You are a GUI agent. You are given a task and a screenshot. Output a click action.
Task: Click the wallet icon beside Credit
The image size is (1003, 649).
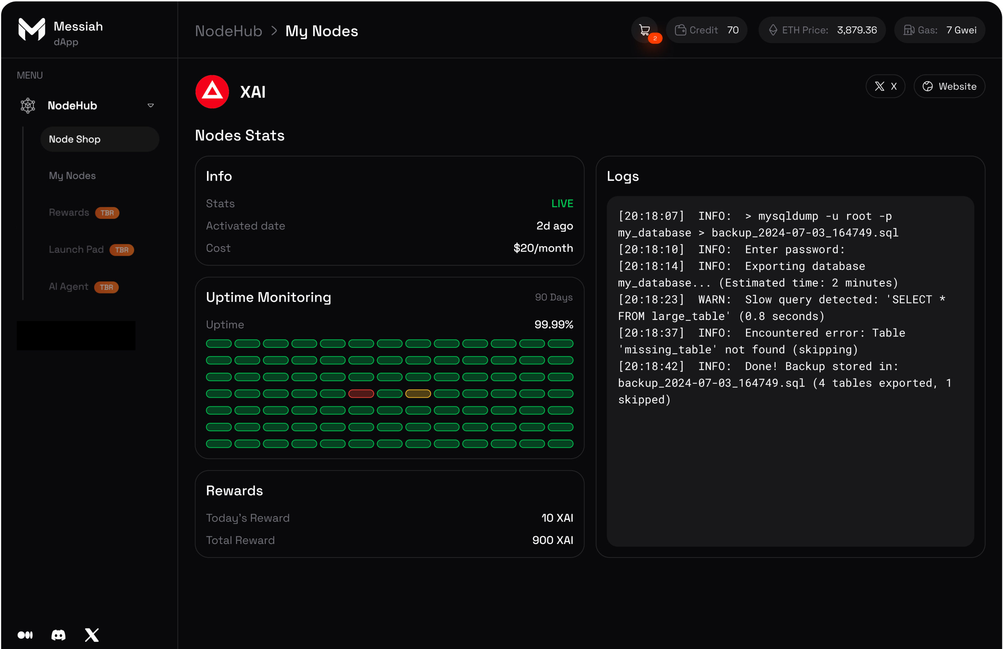coord(680,30)
